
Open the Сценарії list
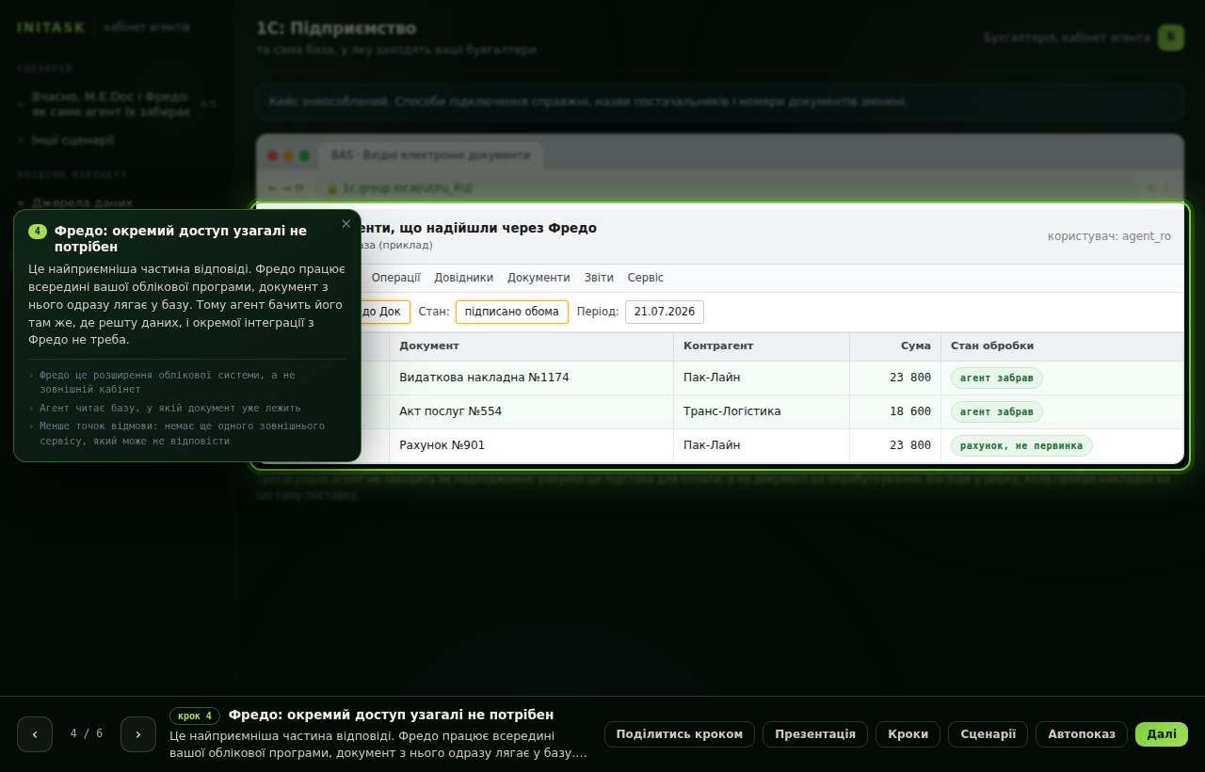coord(988,734)
